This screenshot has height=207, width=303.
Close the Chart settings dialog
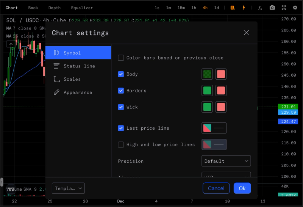tap(246, 33)
